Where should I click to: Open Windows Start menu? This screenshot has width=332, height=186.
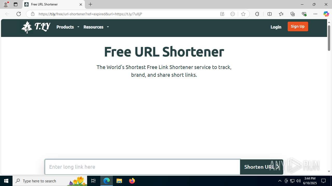click(6, 181)
